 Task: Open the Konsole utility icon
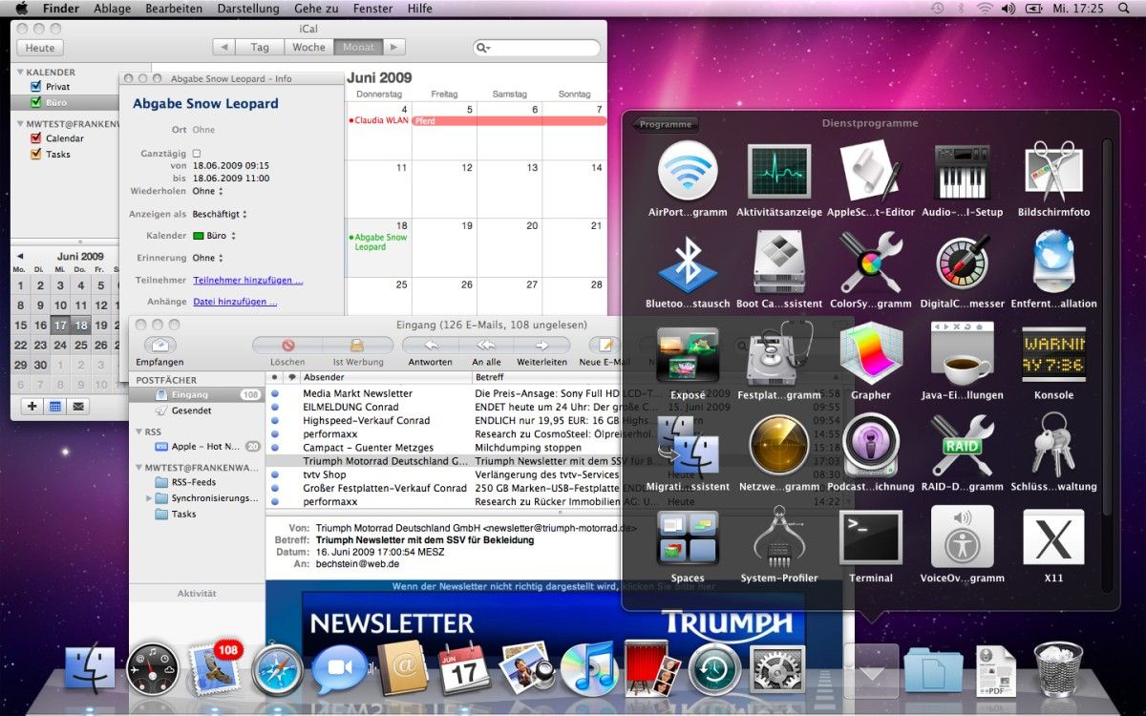pyautogui.click(x=1053, y=354)
